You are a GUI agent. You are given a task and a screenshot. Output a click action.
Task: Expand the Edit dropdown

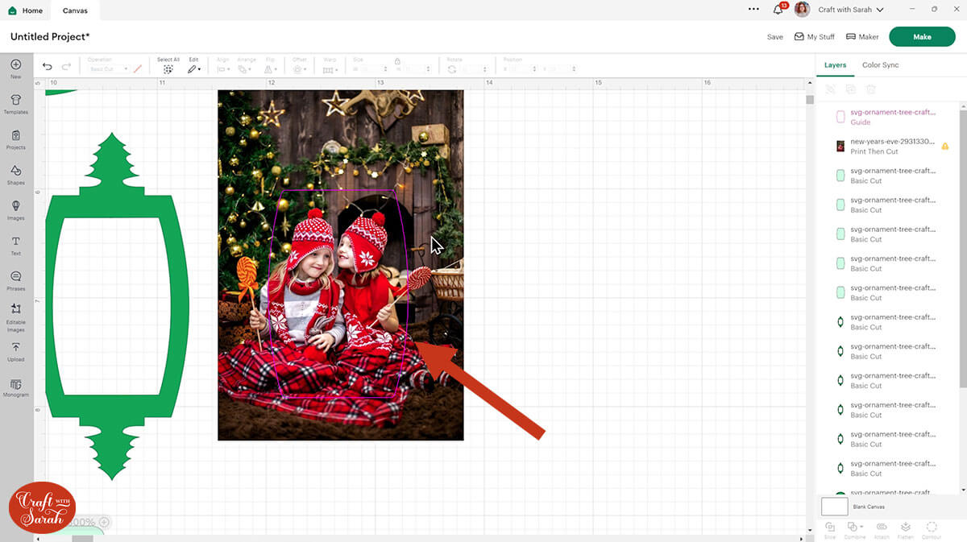[194, 69]
